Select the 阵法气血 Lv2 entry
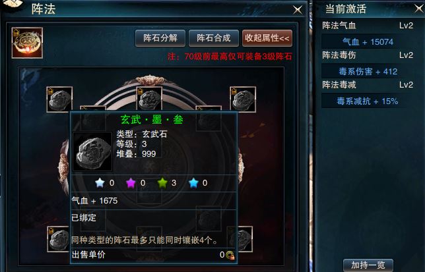 [x=368, y=26]
